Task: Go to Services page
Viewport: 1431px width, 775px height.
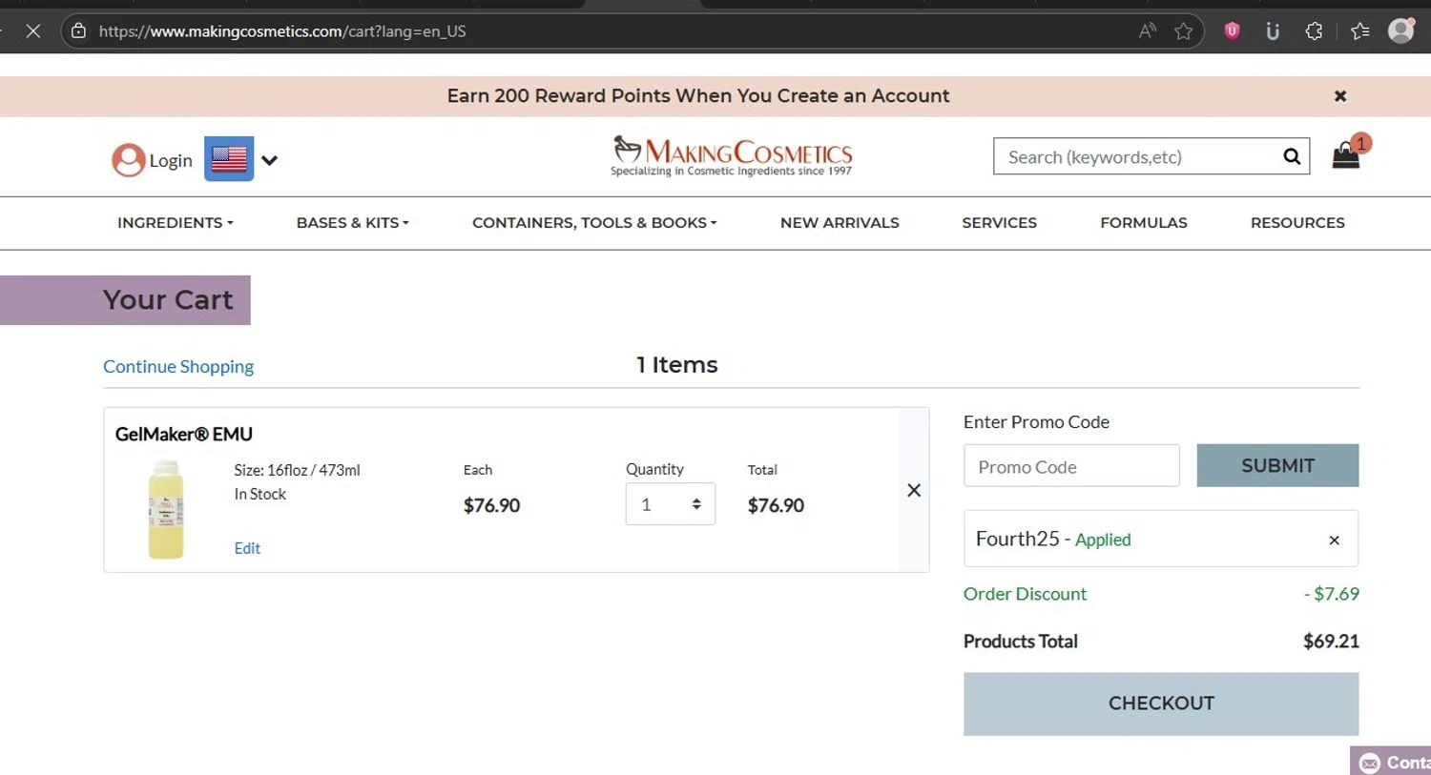Action: click(x=999, y=223)
